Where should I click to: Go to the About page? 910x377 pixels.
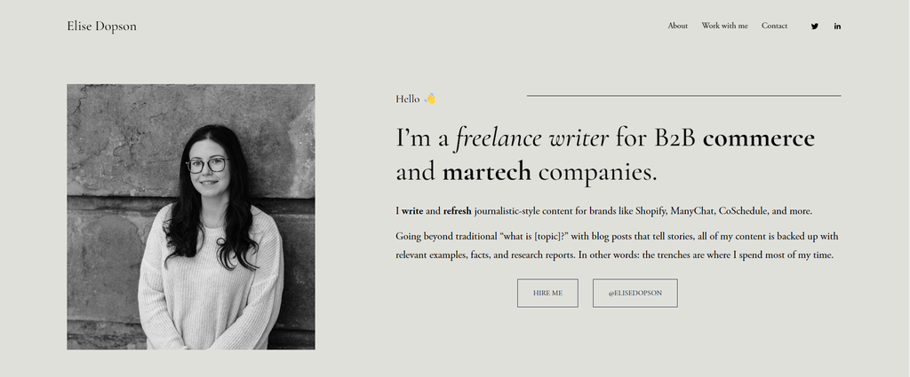tap(678, 26)
